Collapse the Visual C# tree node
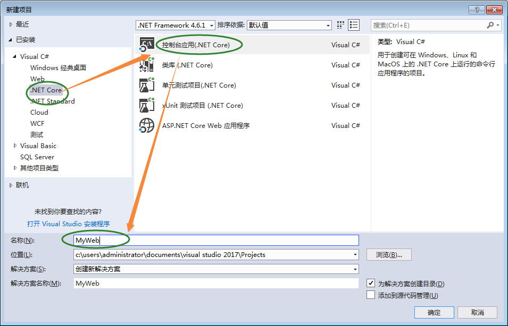 [14, 57]
